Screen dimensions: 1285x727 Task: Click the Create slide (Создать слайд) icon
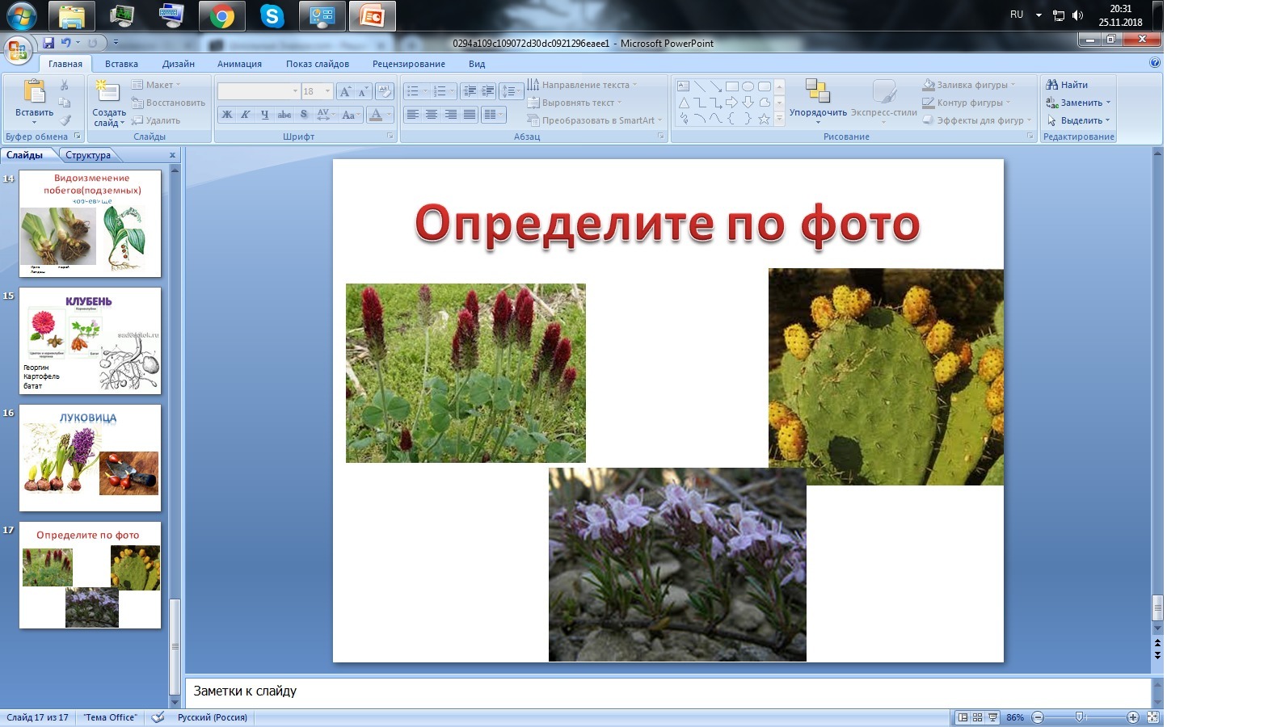pyautogui.click(x=108, y=92)
